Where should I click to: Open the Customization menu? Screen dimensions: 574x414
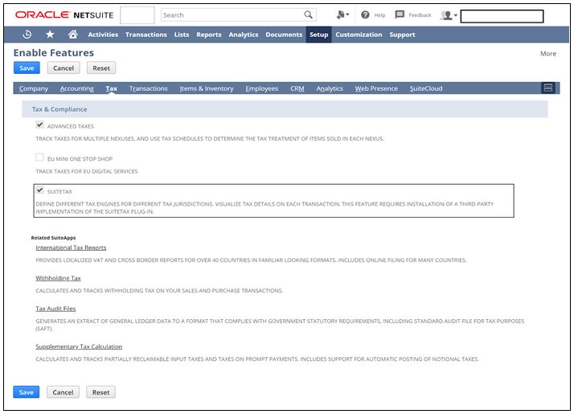click(359, 35)
